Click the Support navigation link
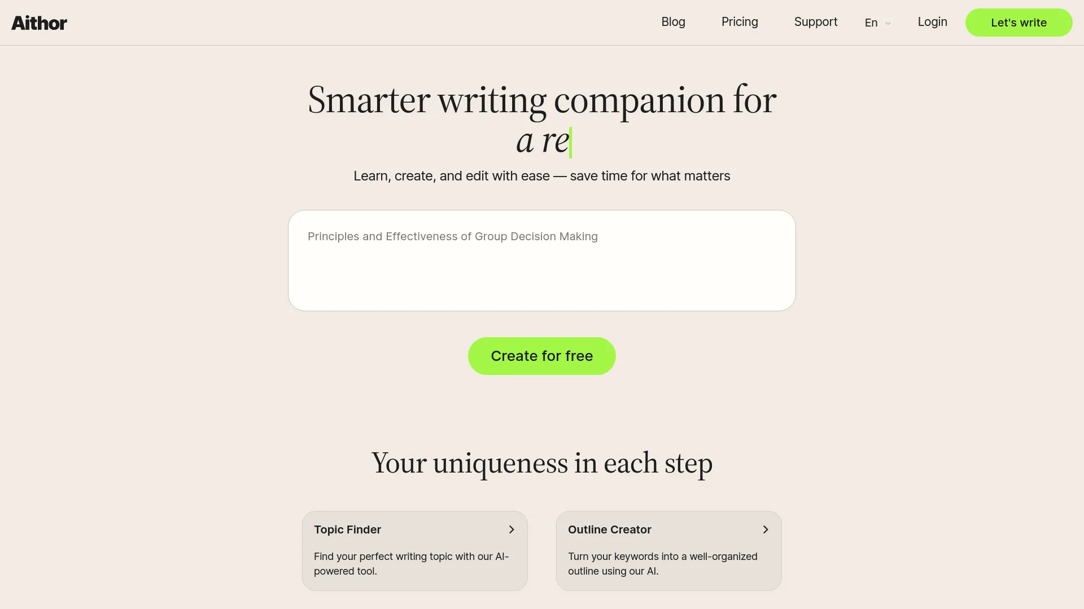Viewport: 1084px width, 609px height. (x=815, y=23)
